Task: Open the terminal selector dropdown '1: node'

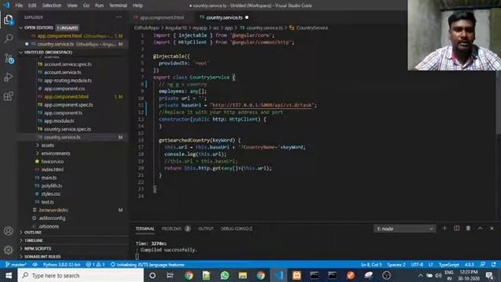Action: [405, 229]
